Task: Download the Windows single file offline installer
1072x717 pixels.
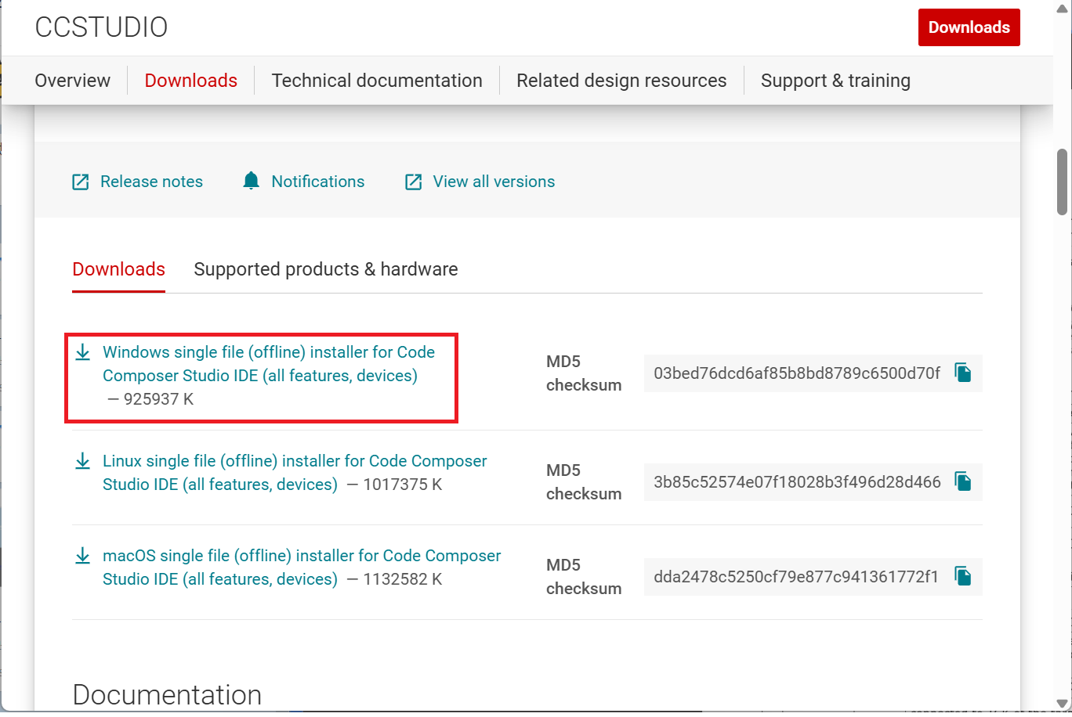Action: (x=269, y=364)
